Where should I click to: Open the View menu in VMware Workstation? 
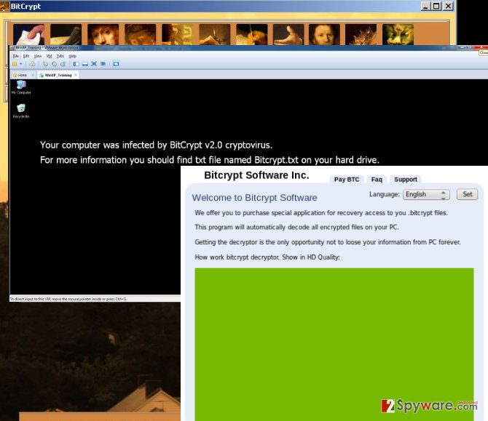tap(38, 56)
